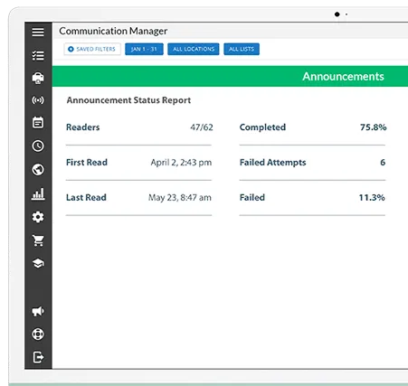Click the Readers label
The width and height of the screenshot is (408, 386).
point(83,127)
